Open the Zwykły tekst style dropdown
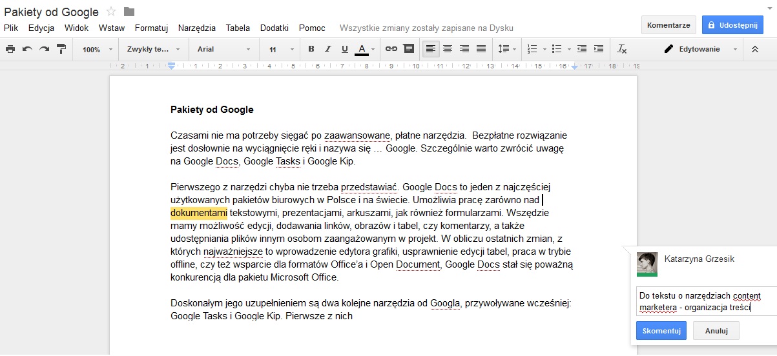The image size is (777, 356). tap(154, 49)
